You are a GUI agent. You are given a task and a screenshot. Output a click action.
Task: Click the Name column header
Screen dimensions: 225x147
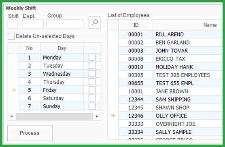coord(188,25)
